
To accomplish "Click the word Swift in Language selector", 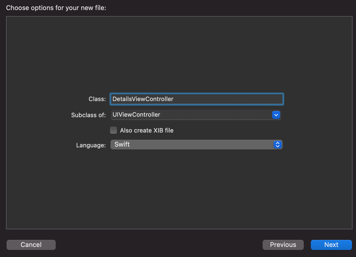I will (122, 144).
